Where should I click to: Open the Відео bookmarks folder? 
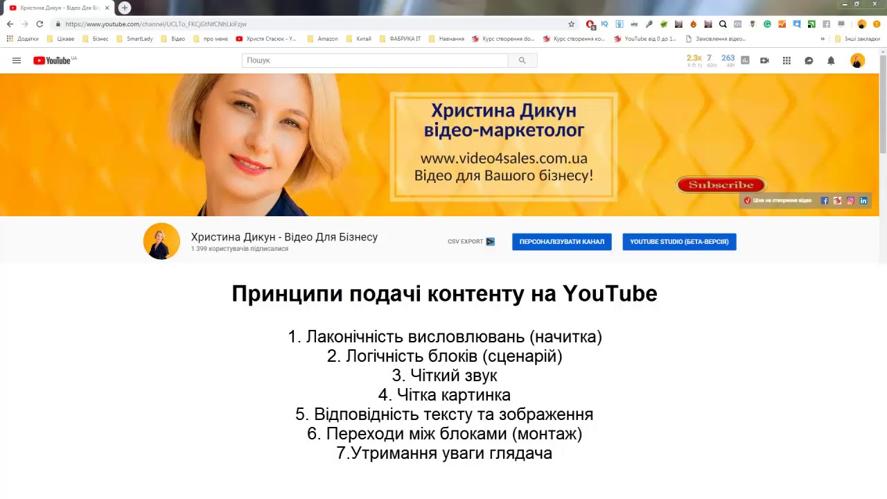coord(173,39)
